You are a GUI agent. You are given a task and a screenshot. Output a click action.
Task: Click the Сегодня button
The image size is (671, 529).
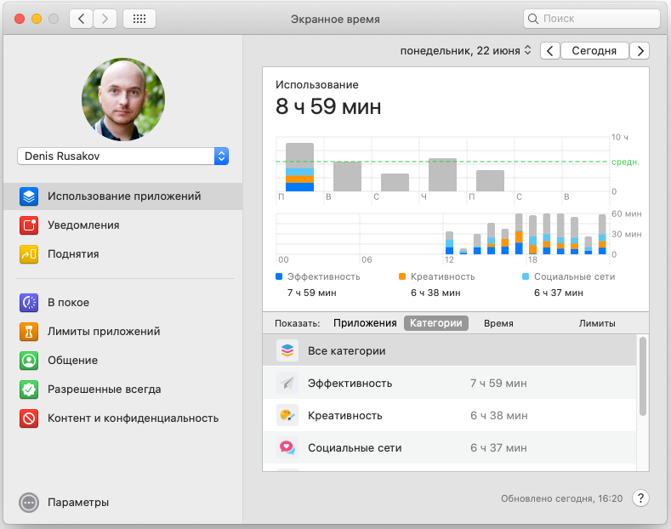click(594, 51)
